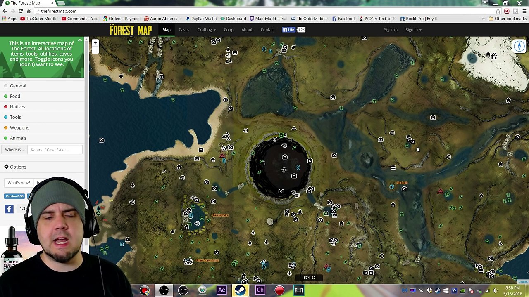
Task: Click the camera marker in the ocean
Action: [101, 140]
